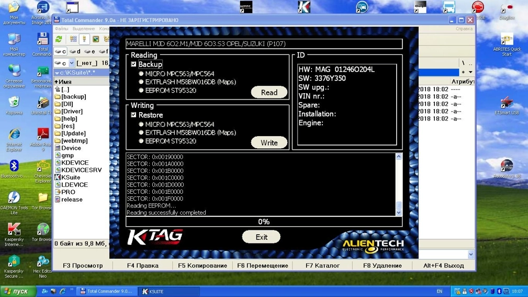Switch to Total Commander taskbar button
The width and height of the screenshot is (528, 297).
107,291
